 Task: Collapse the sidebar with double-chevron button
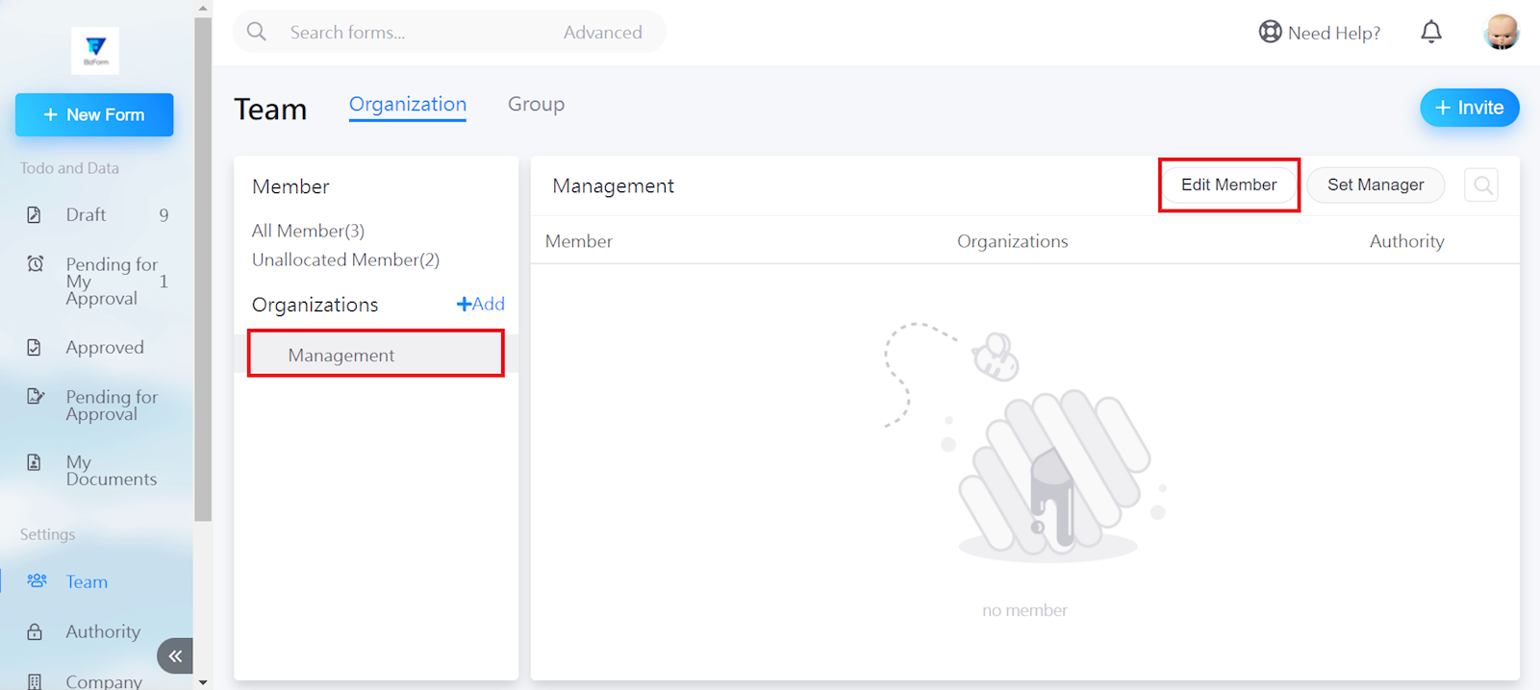[x=175, y=656]
